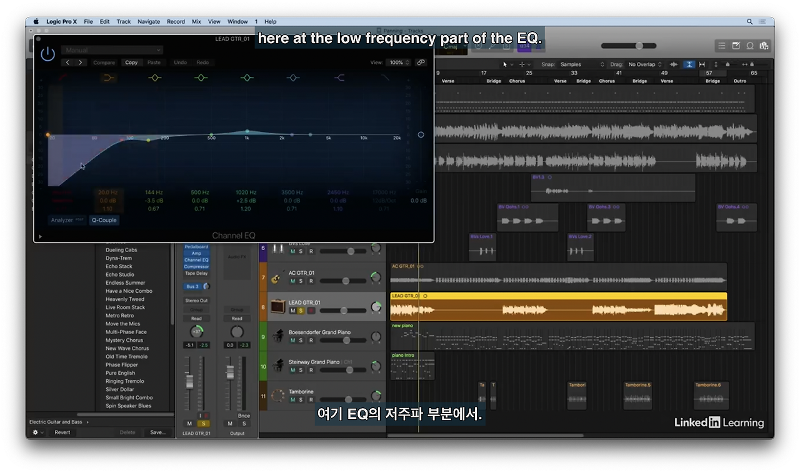Click the library Save button
This screenshot has width=800, height=473.
pyautogui.click(x=157, y=432)
